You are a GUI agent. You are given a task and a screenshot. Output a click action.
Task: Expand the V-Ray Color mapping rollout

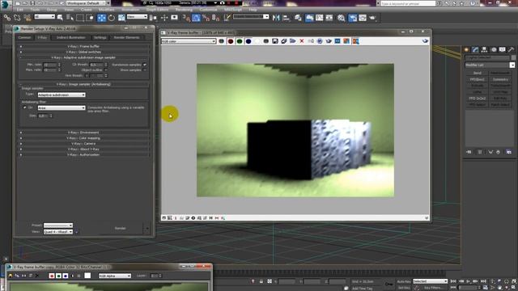(x=83, y=138)
